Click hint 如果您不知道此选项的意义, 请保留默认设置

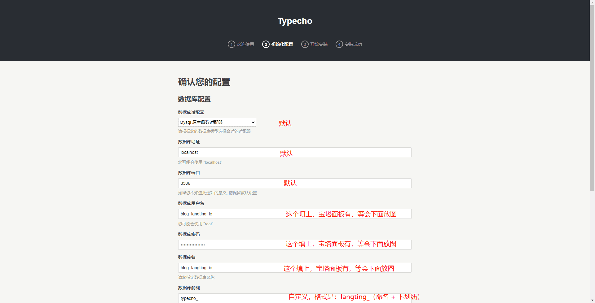(x=218, y=193)
